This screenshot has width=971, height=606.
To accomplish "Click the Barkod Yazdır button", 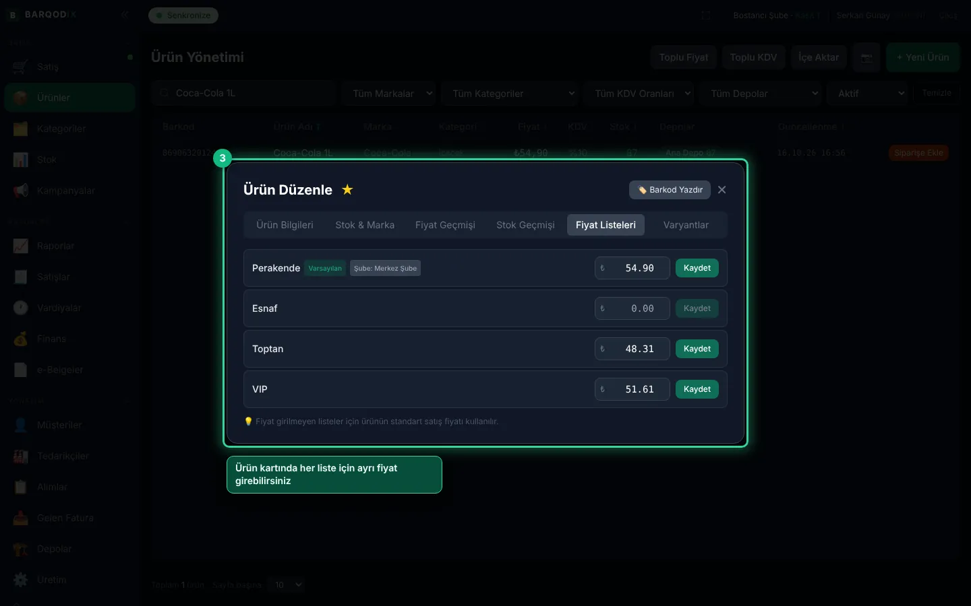I will pyautogui.click(x=670, y=190).
